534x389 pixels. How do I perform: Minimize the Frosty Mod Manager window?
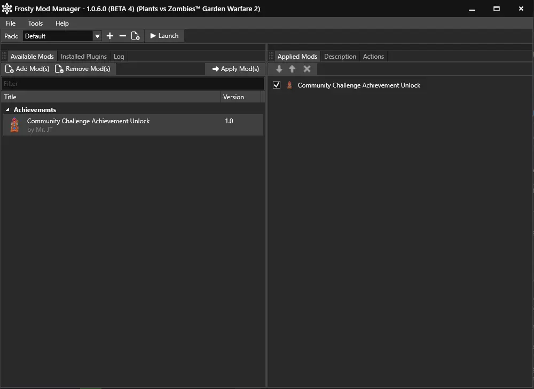[x=472, y=9]
